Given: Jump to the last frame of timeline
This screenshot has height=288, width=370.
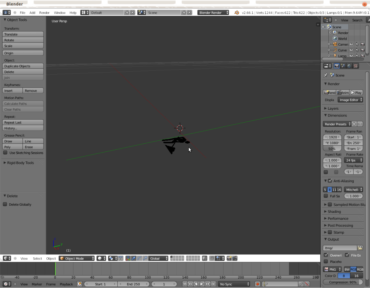Looking at the screenshot, I should [x=213, y=284].
